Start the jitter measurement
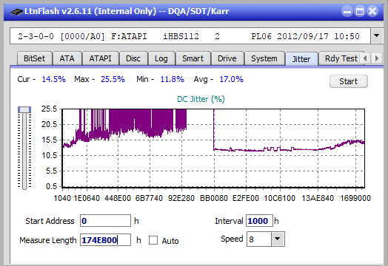Screen dimensions: 388x266 click(x=349, y=81)
